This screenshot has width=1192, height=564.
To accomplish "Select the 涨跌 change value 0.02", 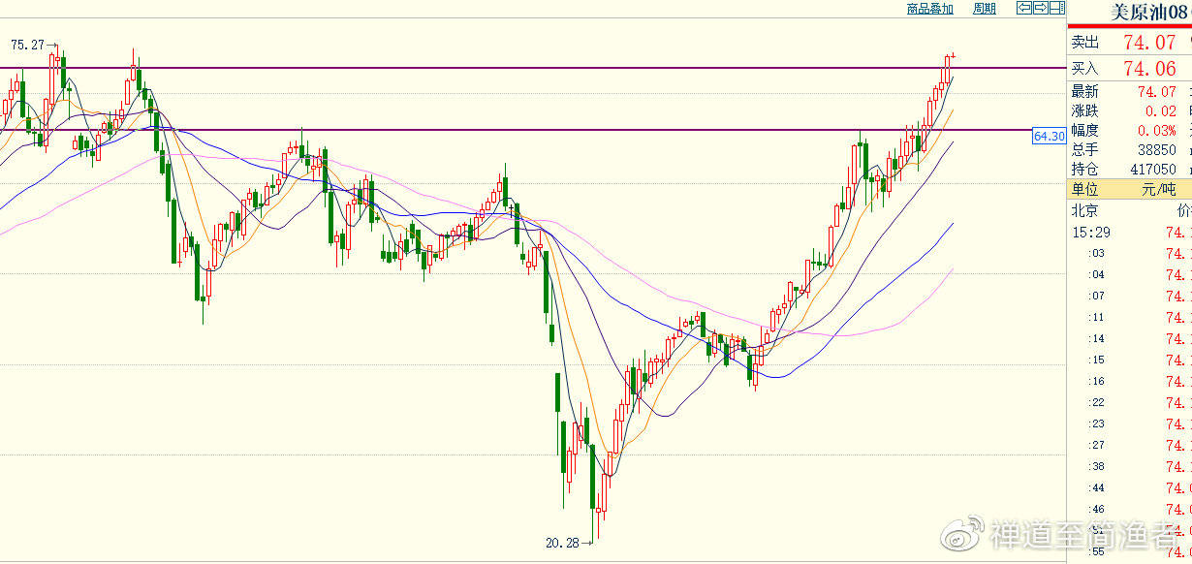I will click(1160, 111).
